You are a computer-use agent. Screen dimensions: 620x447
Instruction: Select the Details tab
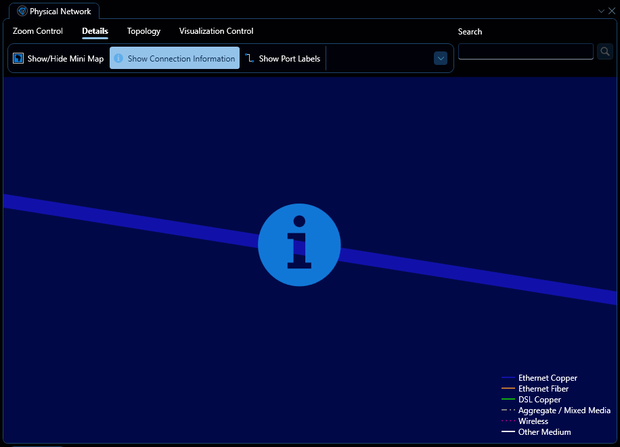pos(95,31)
